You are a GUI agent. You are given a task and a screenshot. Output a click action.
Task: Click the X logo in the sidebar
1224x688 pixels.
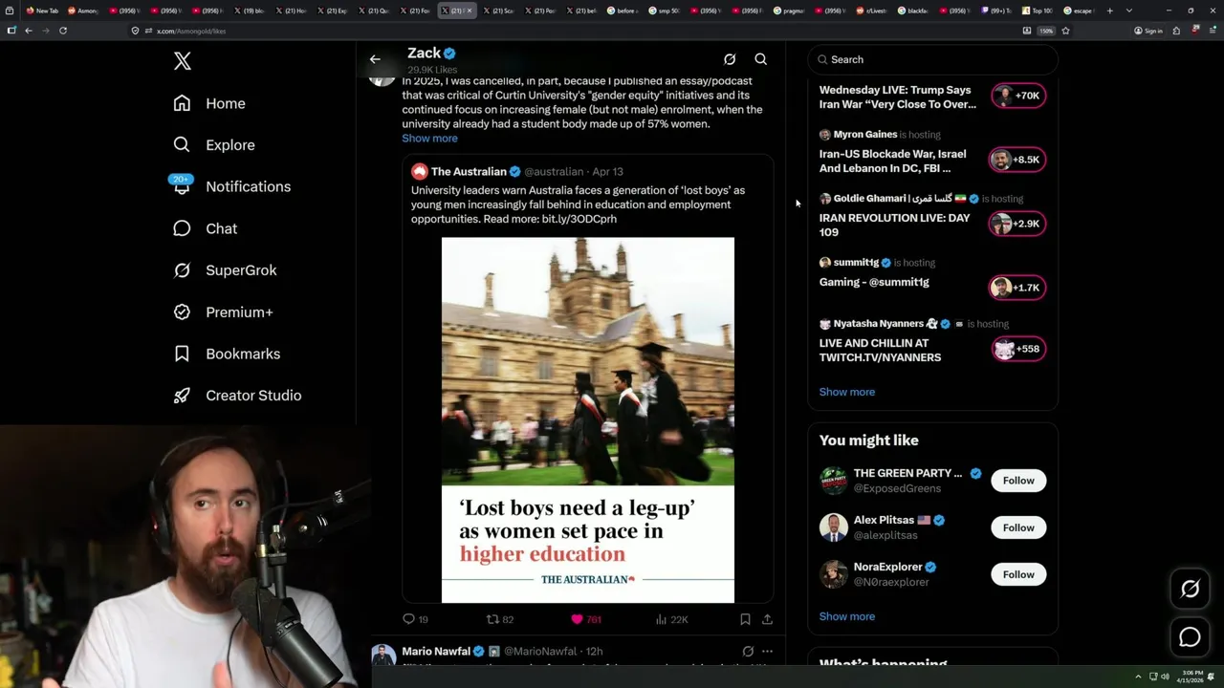tap(183, 61)
